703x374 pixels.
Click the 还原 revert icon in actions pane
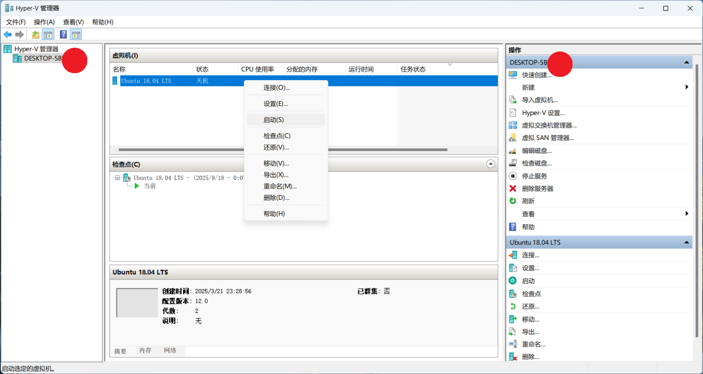513,306
